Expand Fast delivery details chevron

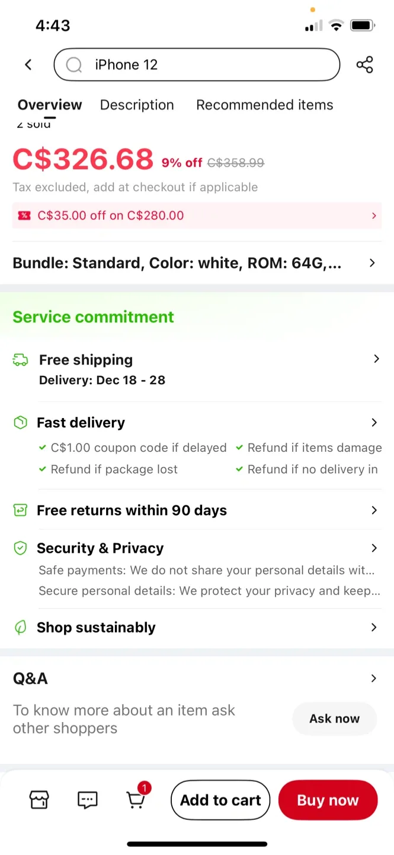coord(374,423)
